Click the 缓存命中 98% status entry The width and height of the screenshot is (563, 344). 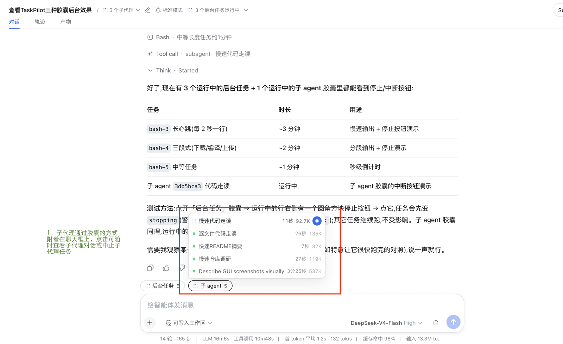(x=379, y=339)
